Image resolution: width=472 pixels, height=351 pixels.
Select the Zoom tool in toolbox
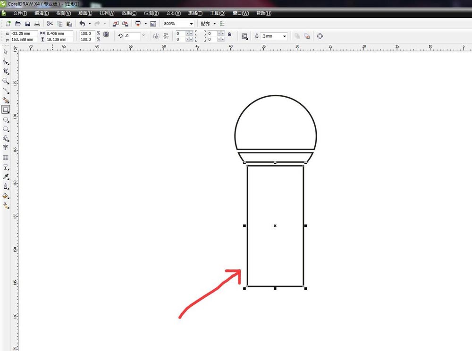click(5, 81)
